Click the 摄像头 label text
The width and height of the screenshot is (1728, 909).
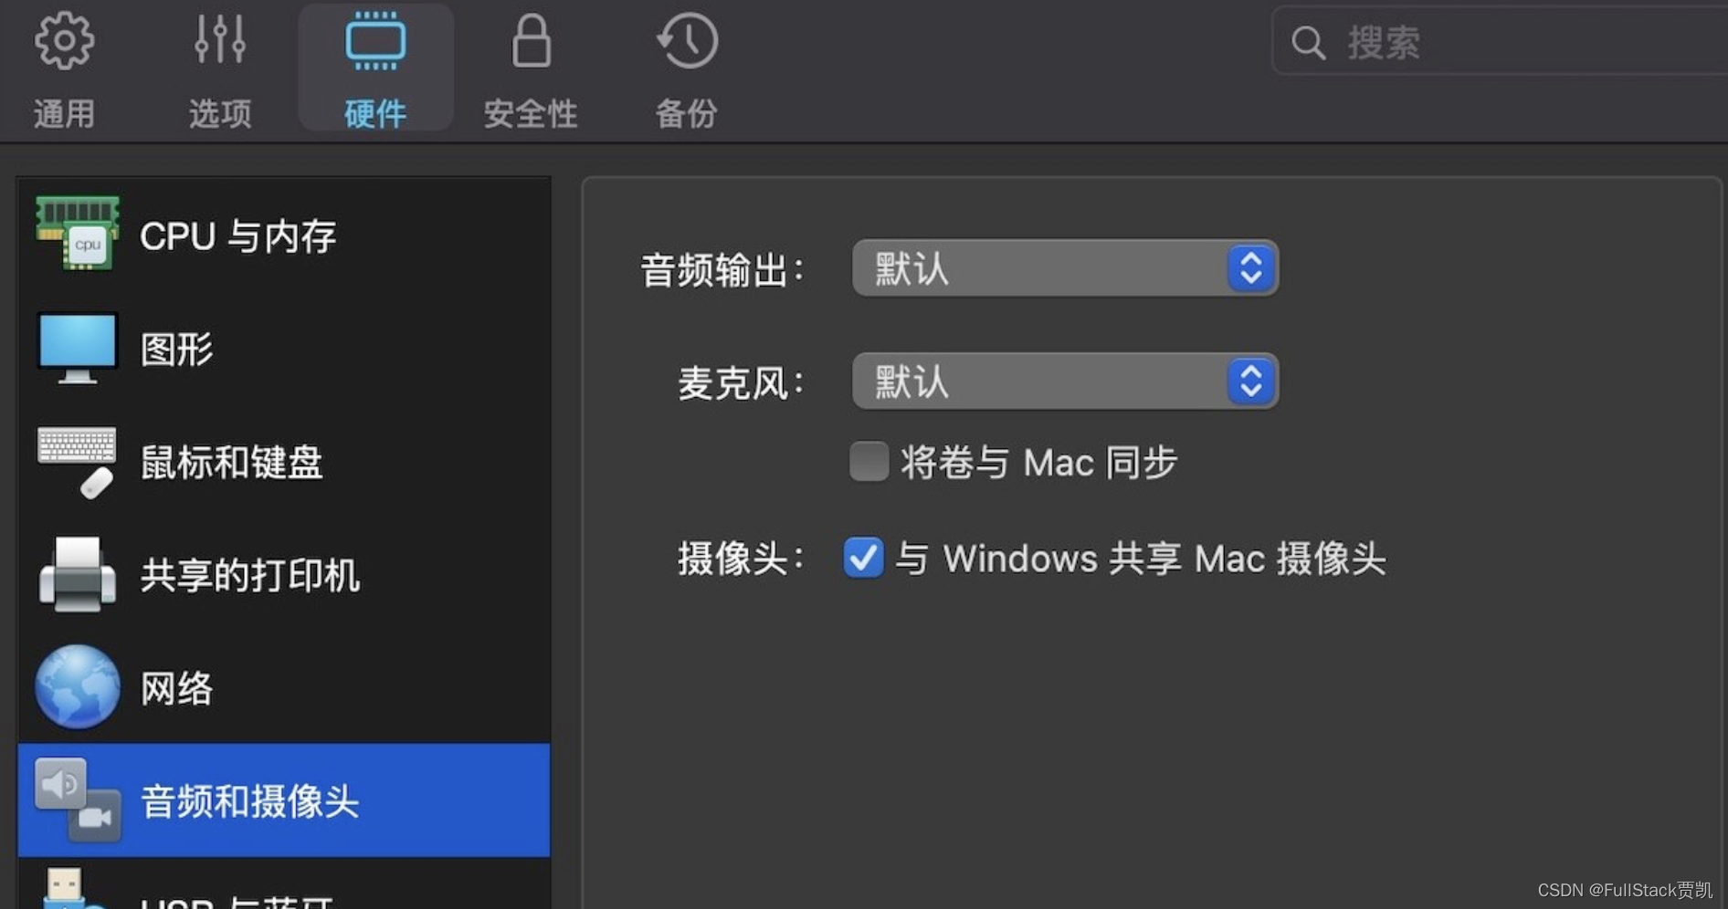click(741, 559)
